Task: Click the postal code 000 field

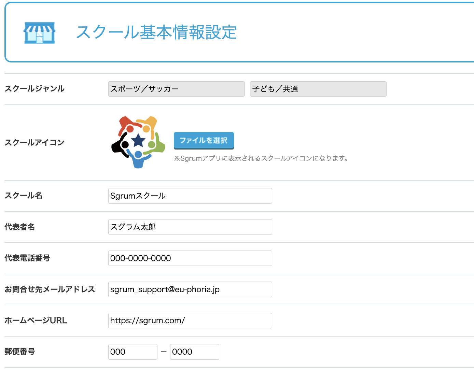Action: 133,352
